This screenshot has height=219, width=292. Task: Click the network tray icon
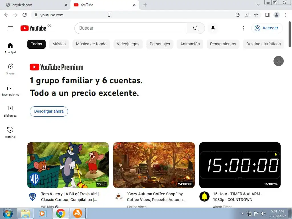click(249, 214)
